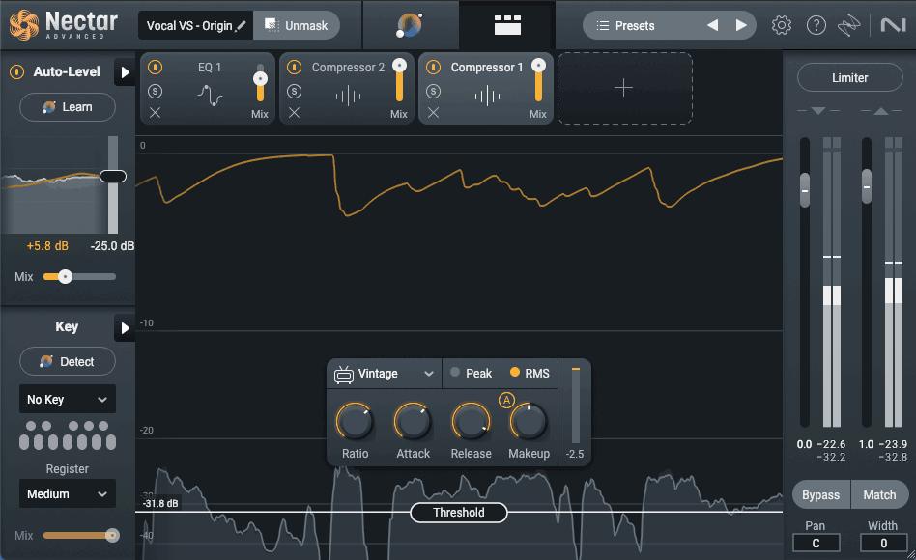Image resolution: width=916 pixels, height=560 pixels.
Task: Solo the EQ 1 module
Action: point(155,91)
